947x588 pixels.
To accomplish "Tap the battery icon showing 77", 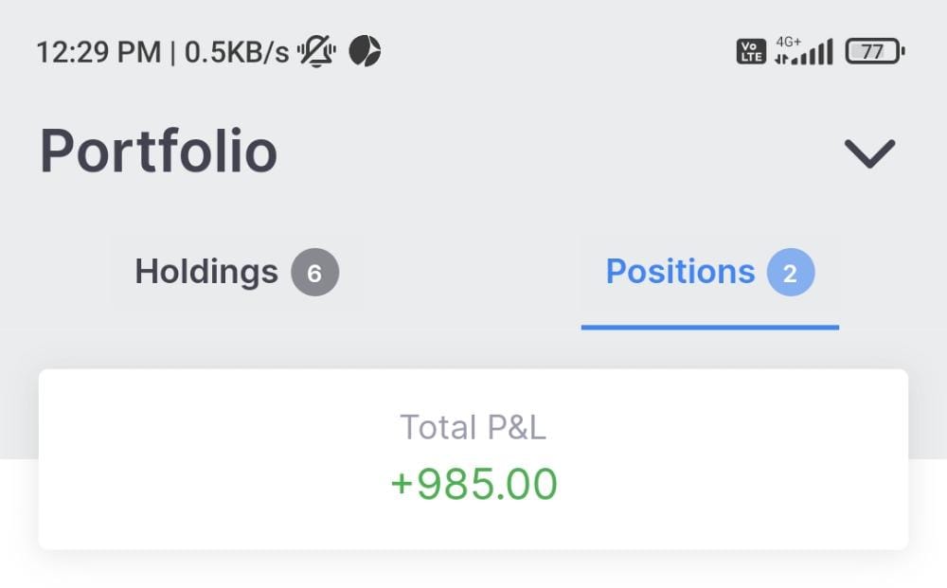I will coord(874,51).
